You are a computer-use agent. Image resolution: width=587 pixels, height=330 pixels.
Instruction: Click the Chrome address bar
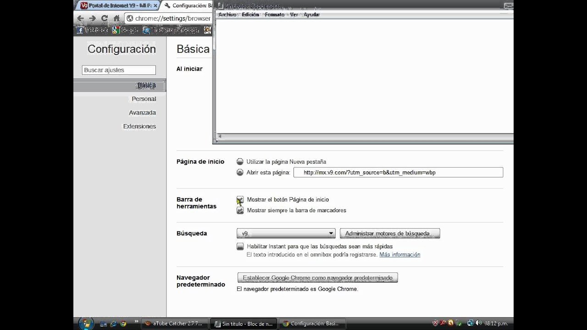tap(168, 18)
